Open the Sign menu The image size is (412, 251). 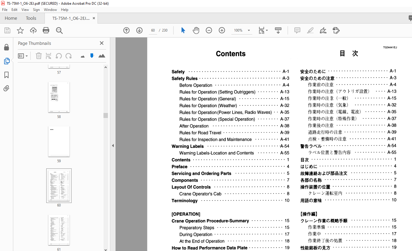tap(36, 10)
